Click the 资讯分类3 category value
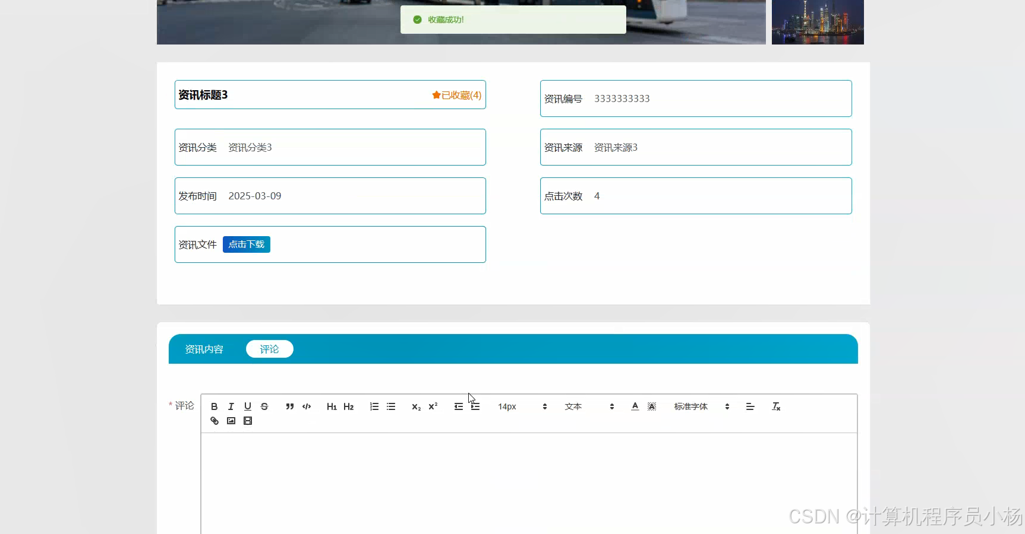The image size is (1025, 534). [x=250, y=147]
